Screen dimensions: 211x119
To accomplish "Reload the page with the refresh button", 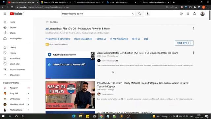I will point(12,7).
